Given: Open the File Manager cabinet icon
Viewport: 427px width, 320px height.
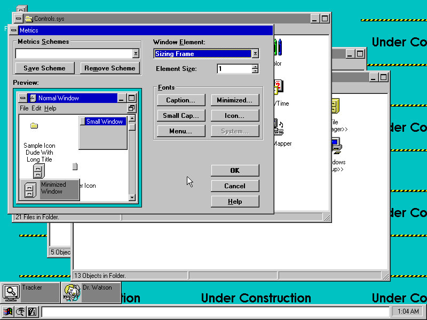Looking at the screenshot, I should (x=336, y=106).
